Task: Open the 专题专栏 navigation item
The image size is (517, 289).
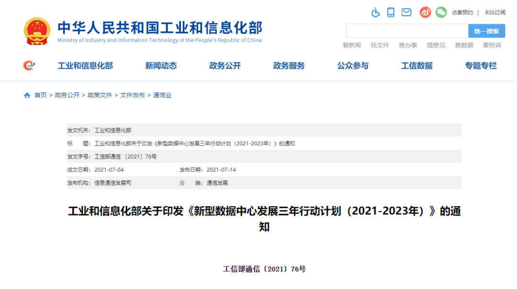Action: coord(480,66)
